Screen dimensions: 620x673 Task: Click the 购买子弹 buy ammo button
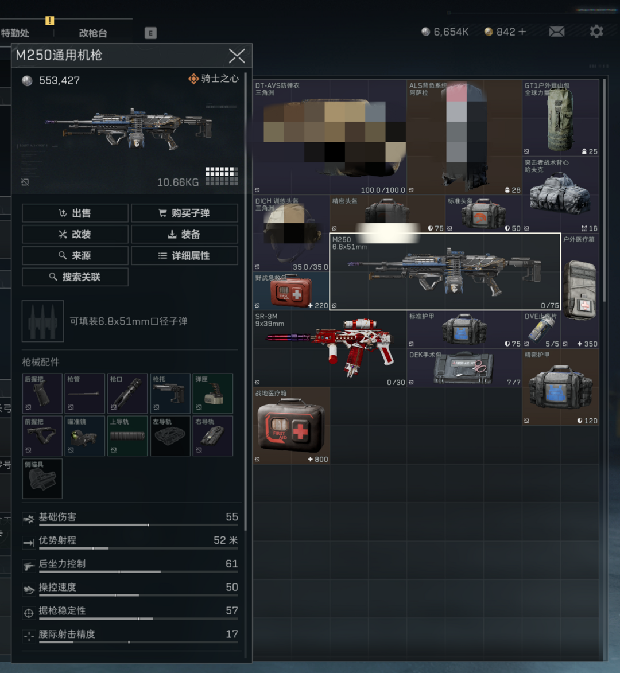coord(184,213)
